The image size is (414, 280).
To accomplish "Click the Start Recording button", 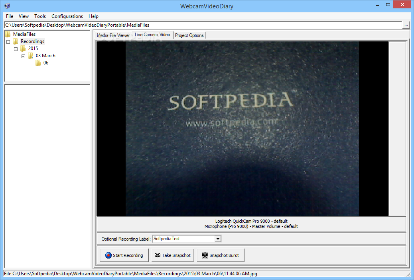I will coord(124,255).
